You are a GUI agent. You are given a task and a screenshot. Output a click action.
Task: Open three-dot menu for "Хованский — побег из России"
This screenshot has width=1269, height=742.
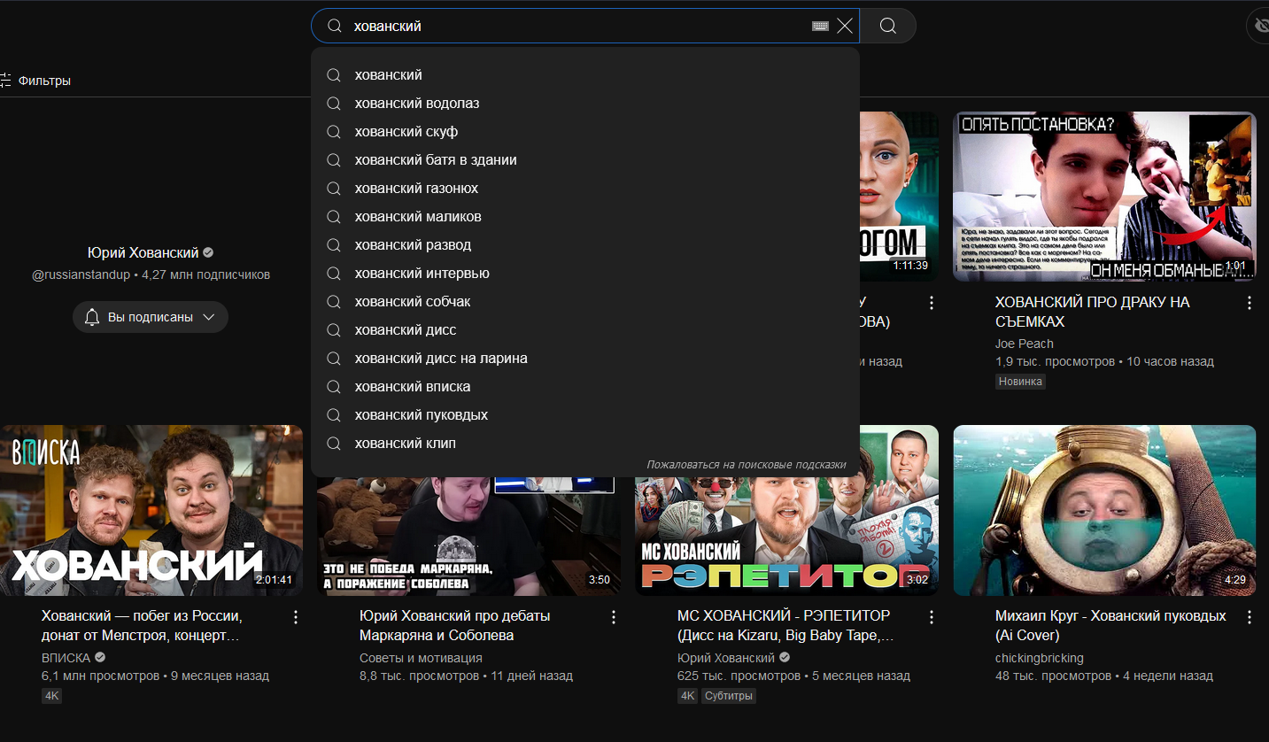click(296, 617)
